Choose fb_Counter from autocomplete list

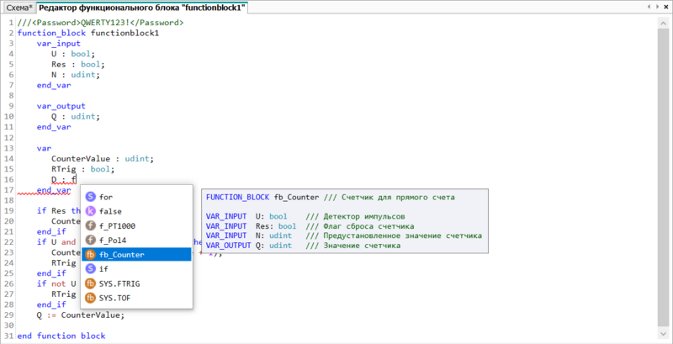(136, 254)
